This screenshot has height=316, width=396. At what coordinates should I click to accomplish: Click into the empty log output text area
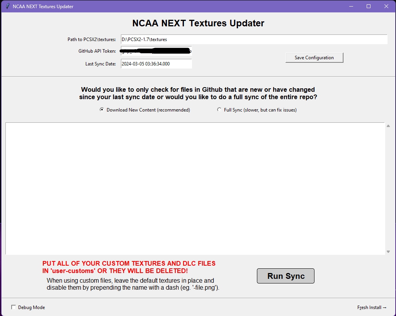[195, 189]
